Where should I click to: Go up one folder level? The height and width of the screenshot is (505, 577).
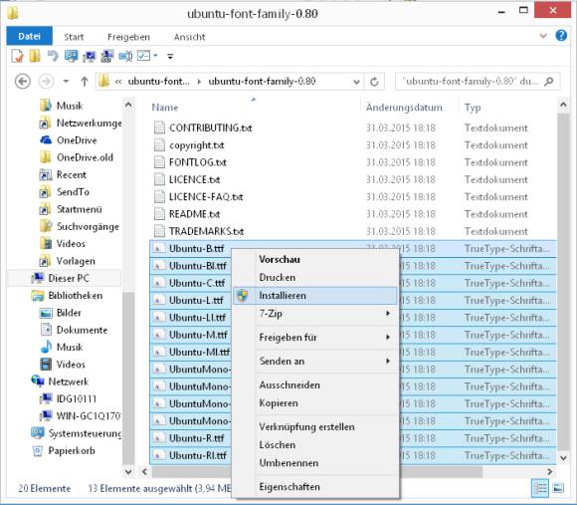pyautogui.click(x=85, y=81)
